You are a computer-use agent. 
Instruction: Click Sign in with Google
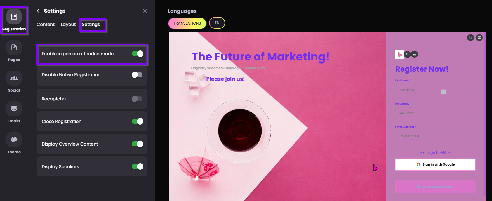tap(435, 164)
